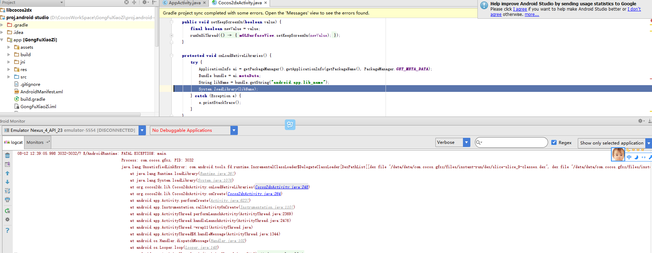
Task: Click the moon icon on input method bar
Action: click(636, 157)
